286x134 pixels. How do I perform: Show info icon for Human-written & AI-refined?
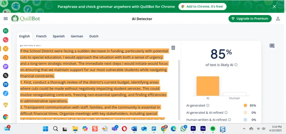click(230, 120)
